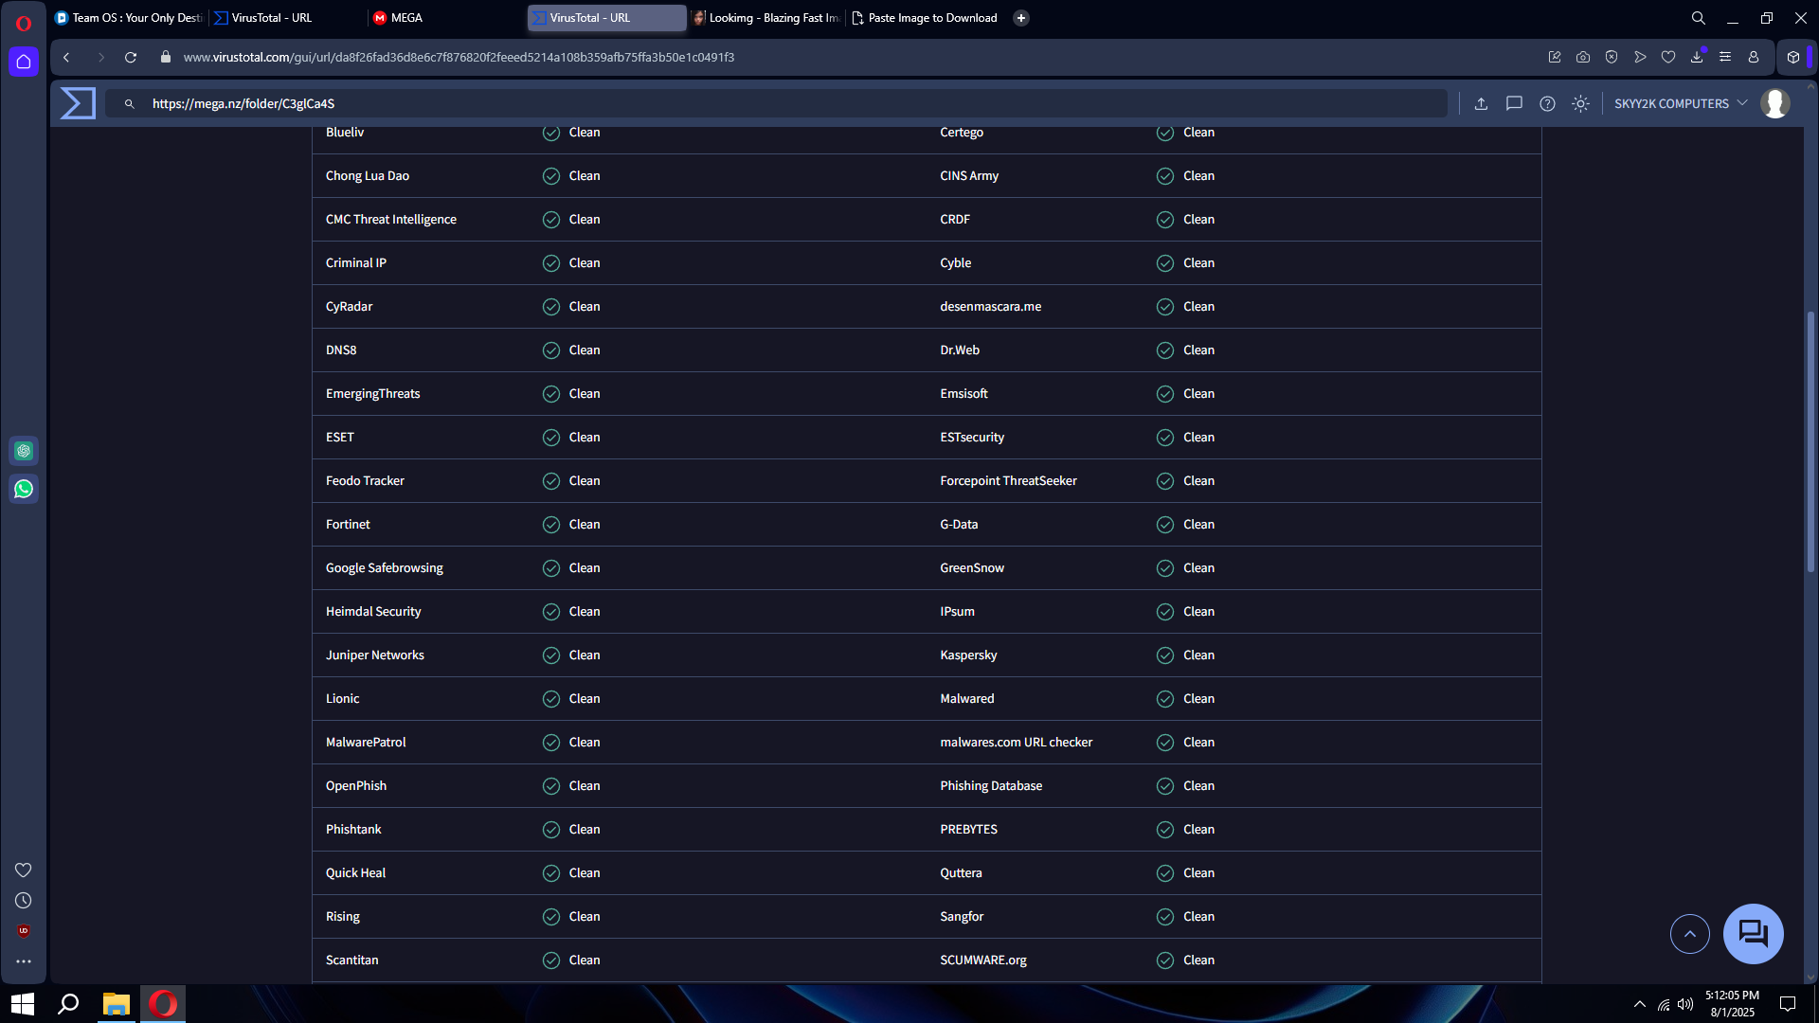Image resolution: width=1819 pixels, height=1023 pixels.
Task: Click the Clean result for Quick Heal
Action: (x=585, y=873)
